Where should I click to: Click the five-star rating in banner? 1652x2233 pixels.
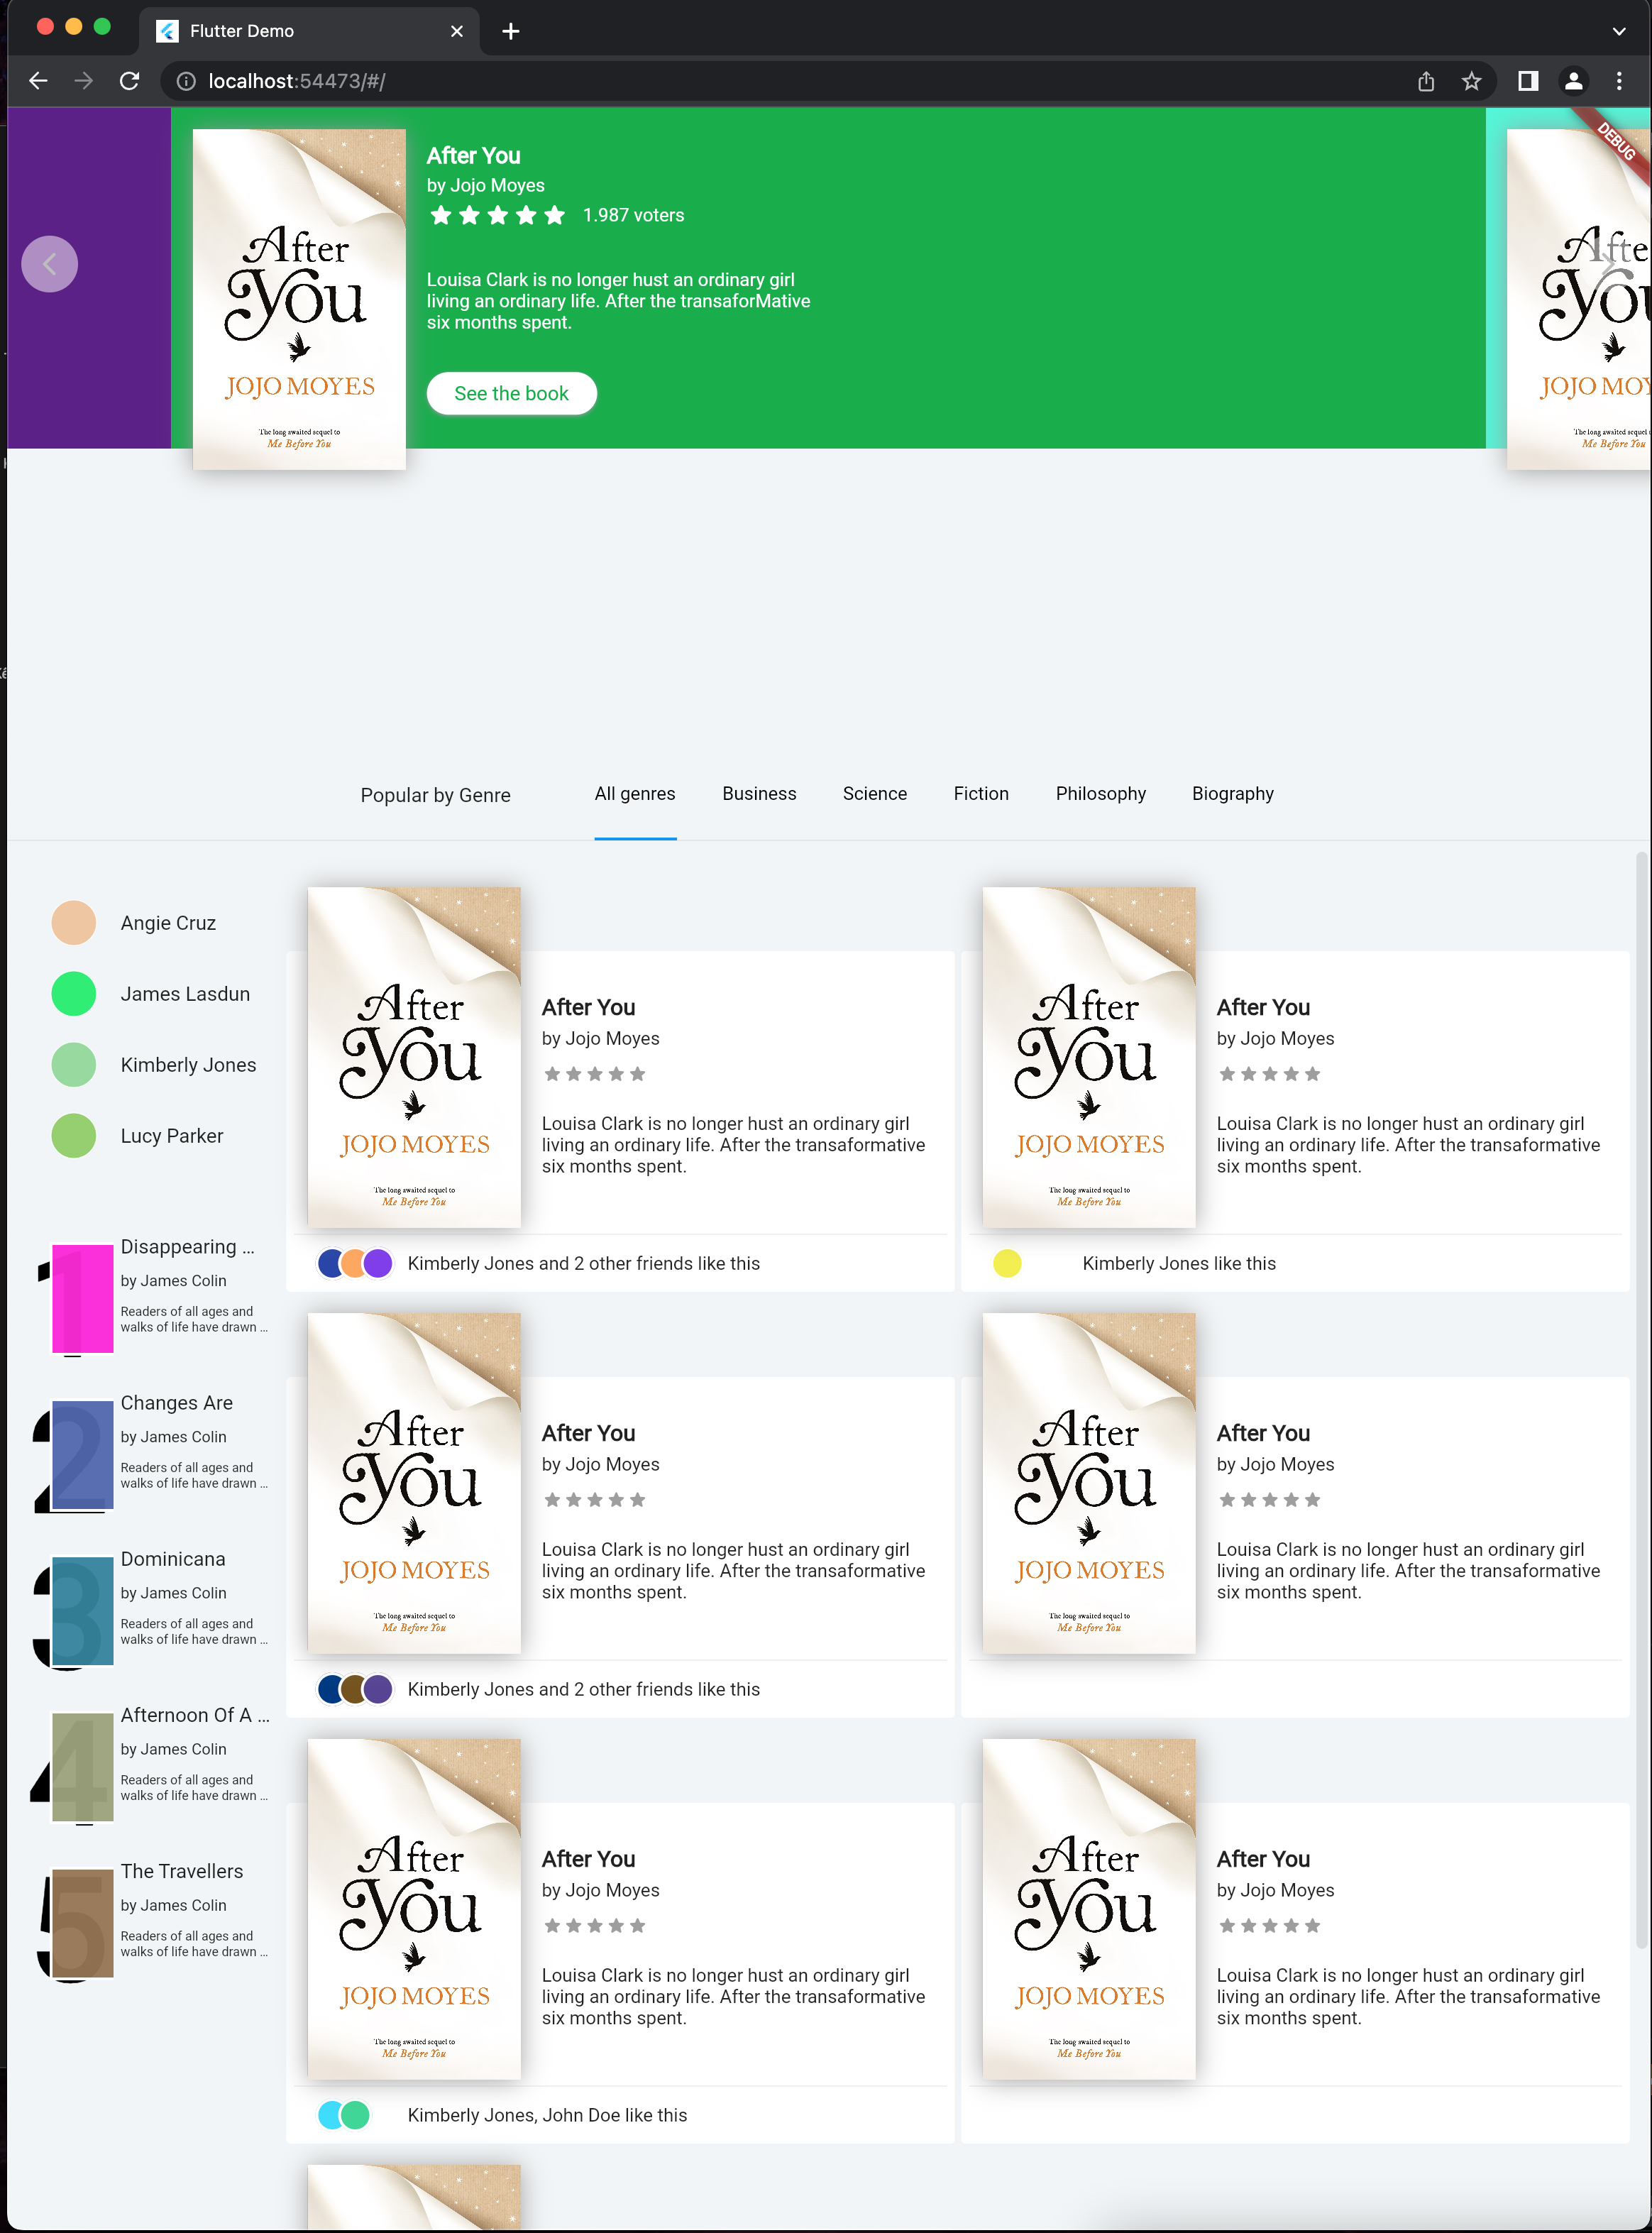click(x=498, y=215)
